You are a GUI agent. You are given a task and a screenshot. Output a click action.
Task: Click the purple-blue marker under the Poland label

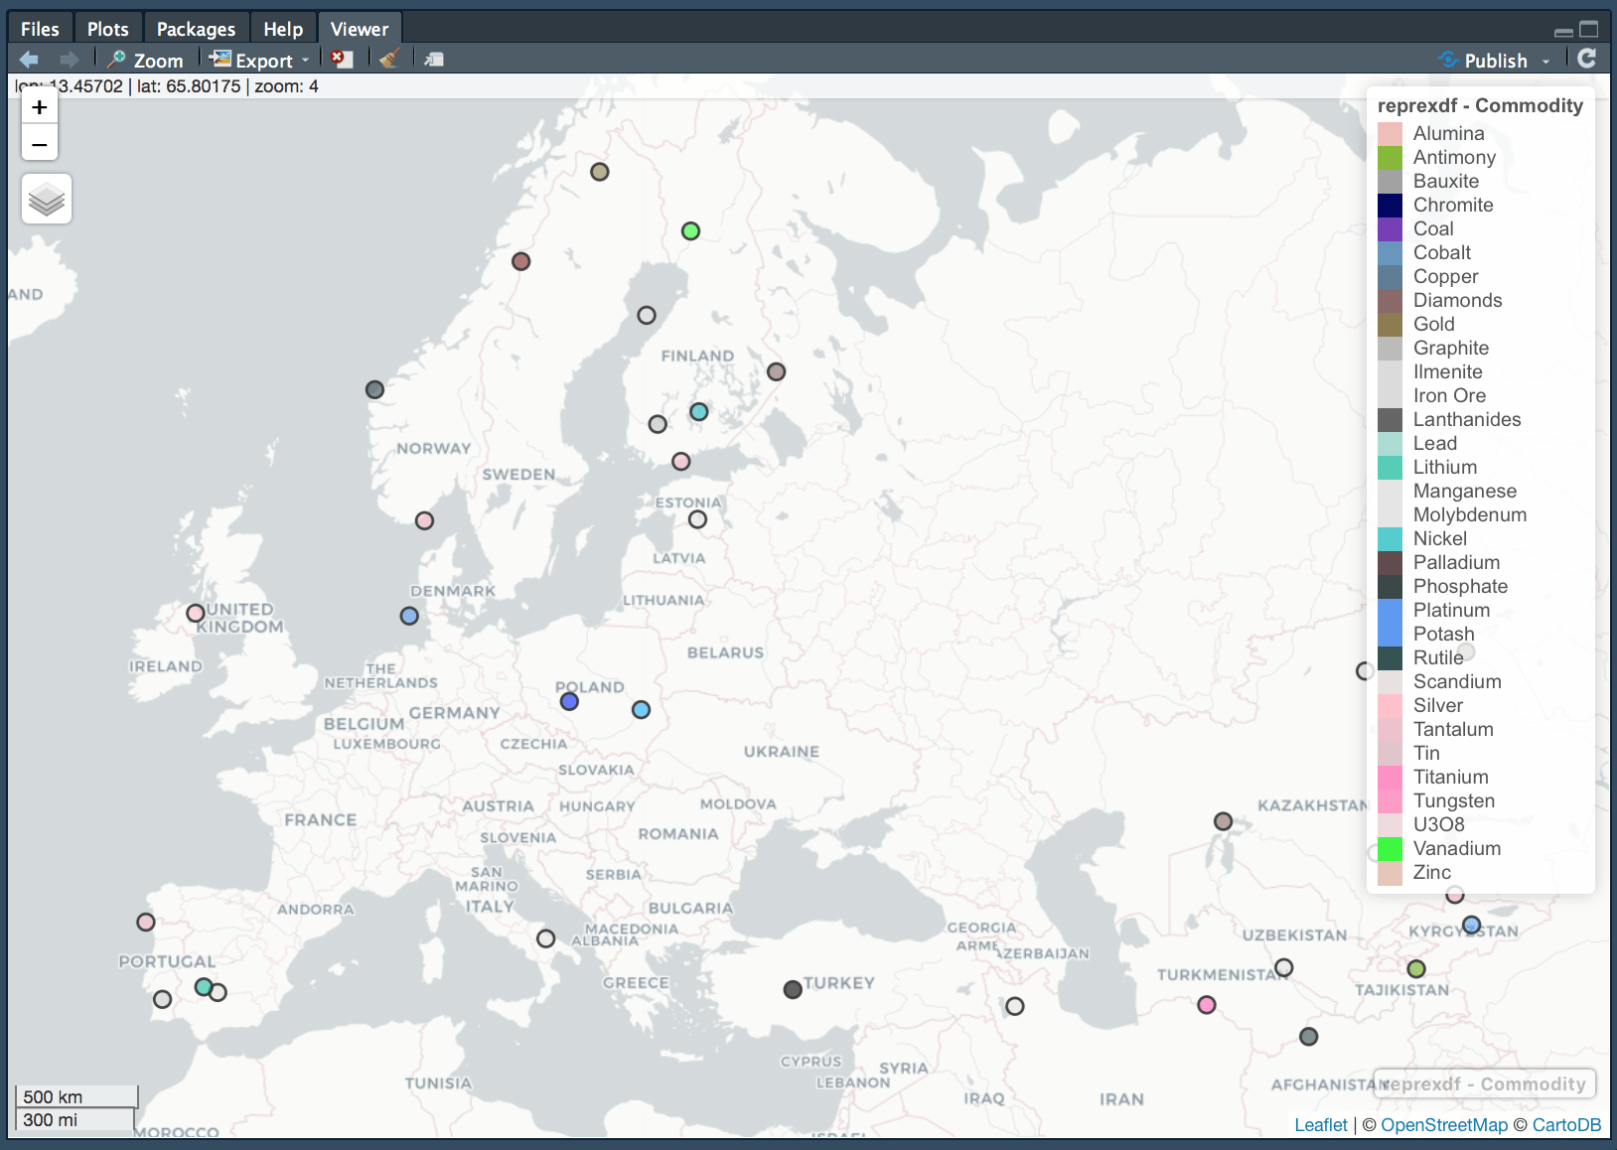coord(569,701)
